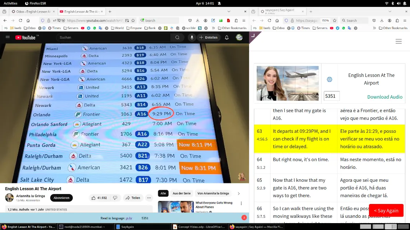Bookmark the YouTube page with star icon
The width and height of the screenshot is (410, 230).
tap(133, 20)
